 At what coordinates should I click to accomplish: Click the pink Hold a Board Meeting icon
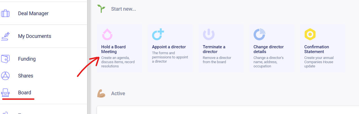[107, 35]
